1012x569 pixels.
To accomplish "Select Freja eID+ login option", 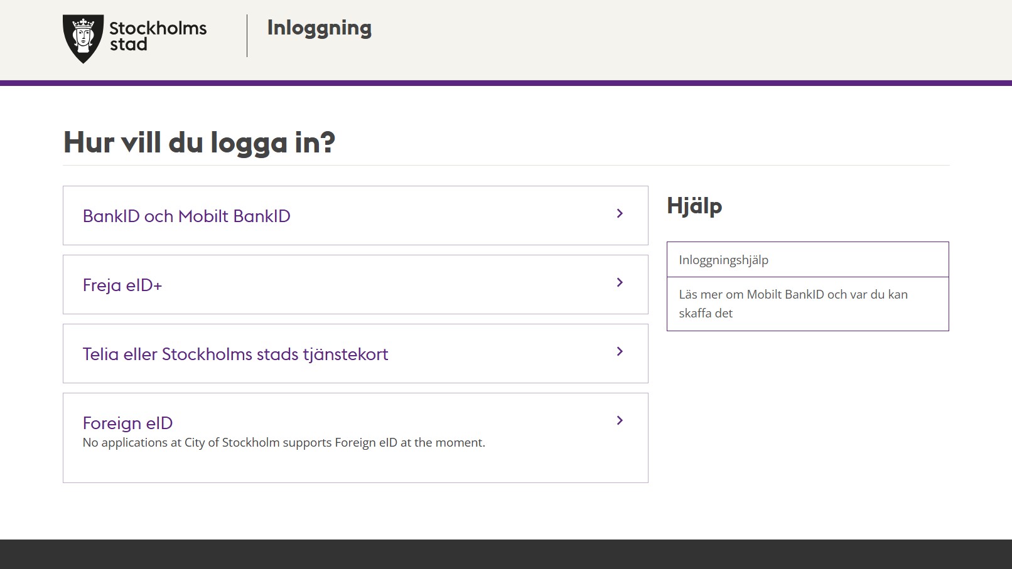I will 122,285.
